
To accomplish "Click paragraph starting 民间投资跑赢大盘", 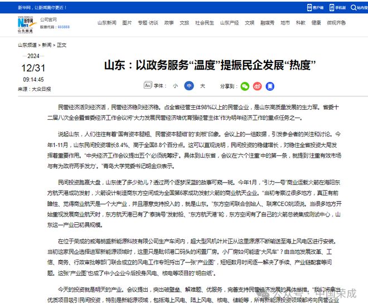I will tap(194, 204).
